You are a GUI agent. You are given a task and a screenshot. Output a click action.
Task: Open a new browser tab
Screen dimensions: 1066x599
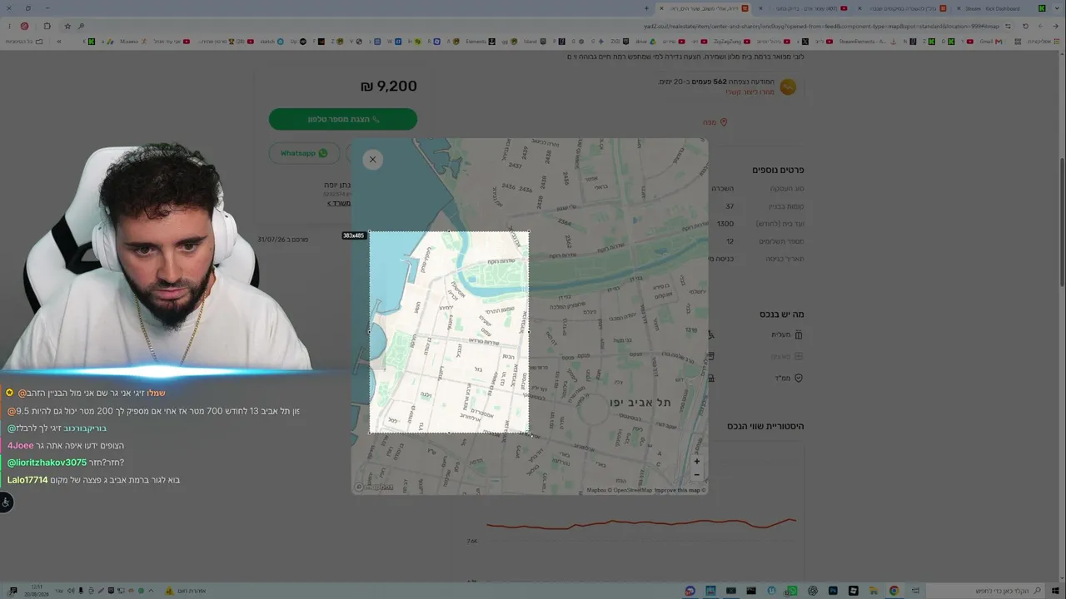coord(646,8)
